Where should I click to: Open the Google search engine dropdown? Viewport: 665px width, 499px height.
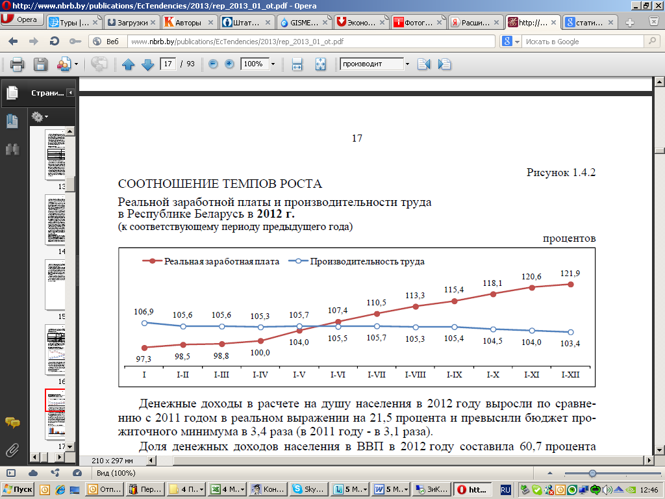[510, 41]
